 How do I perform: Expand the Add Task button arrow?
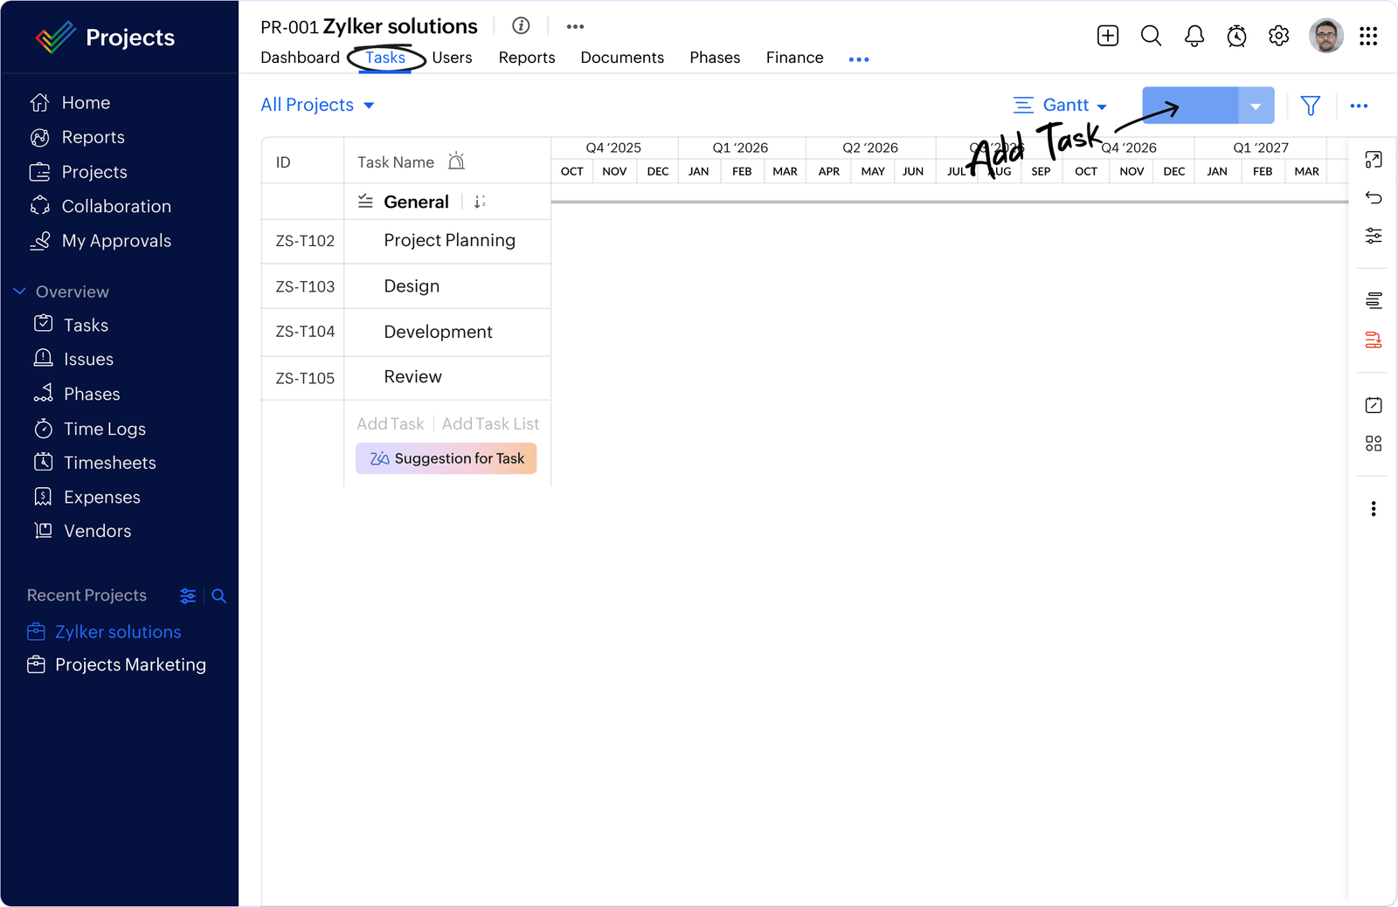pyautogui.click(x=1256, y=106)
